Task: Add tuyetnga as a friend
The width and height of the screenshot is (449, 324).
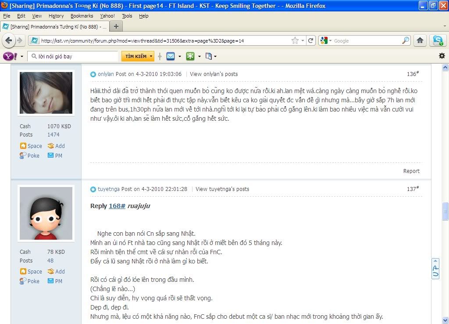Action: [x=56, y=271]
